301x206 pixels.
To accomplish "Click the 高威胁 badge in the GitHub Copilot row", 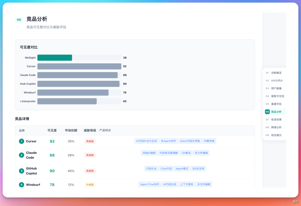I will (x=90, y=171).
